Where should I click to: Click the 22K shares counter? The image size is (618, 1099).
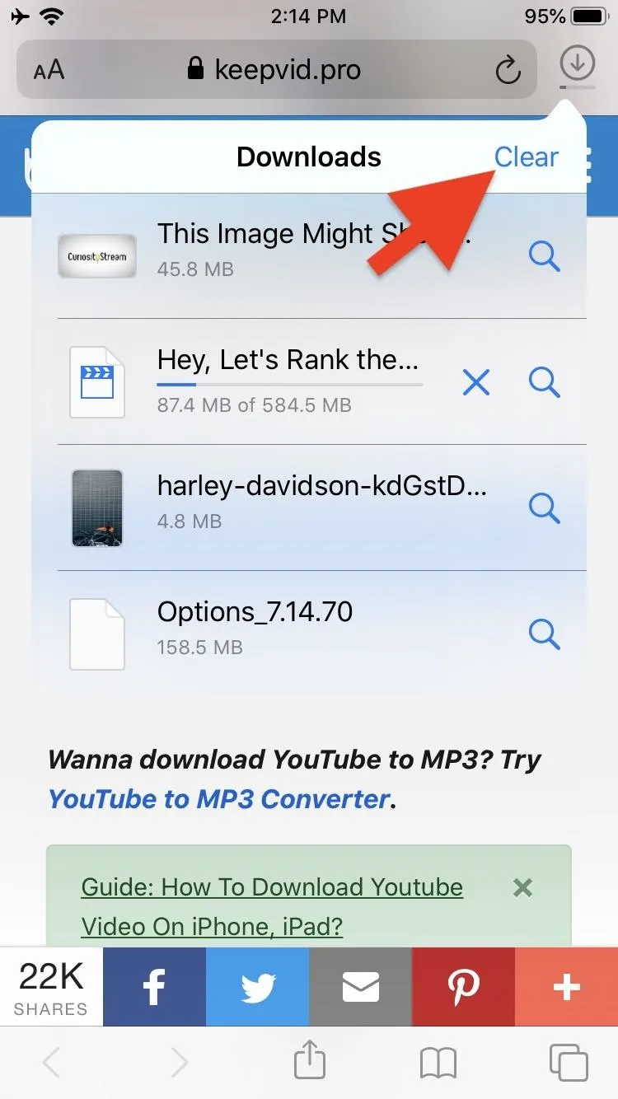(x=51, y=986)
